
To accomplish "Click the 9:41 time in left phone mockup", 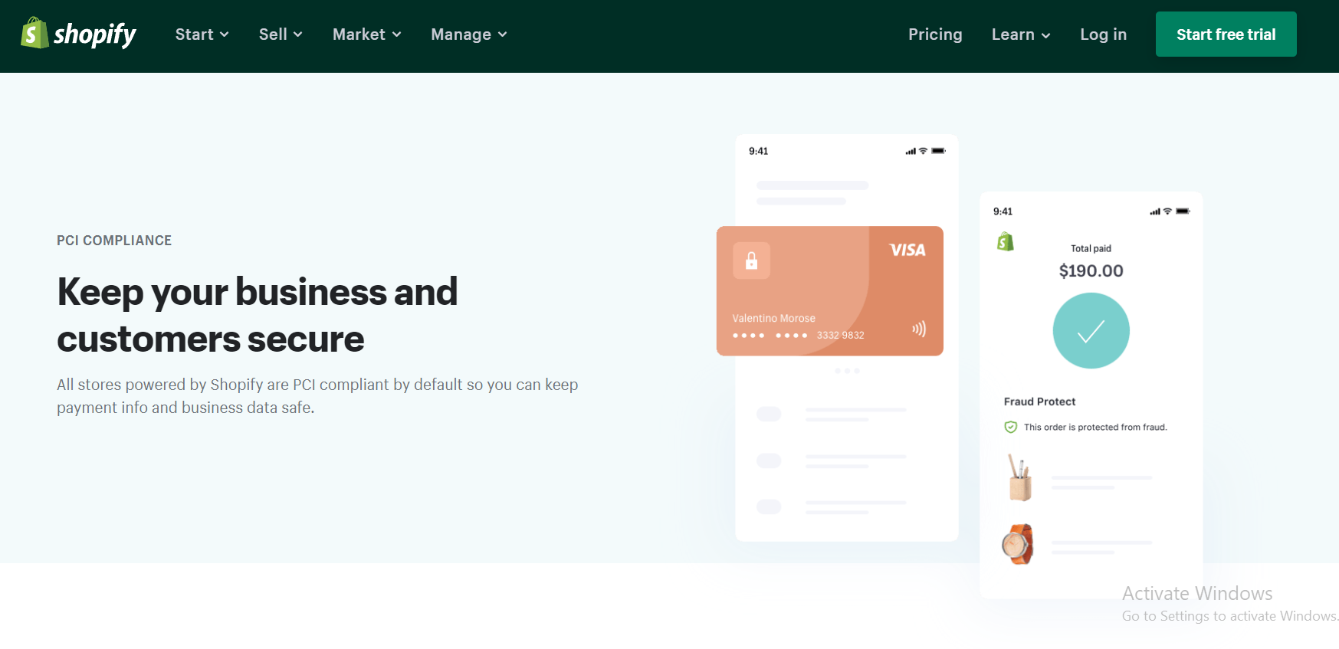I will pos(758,151).
